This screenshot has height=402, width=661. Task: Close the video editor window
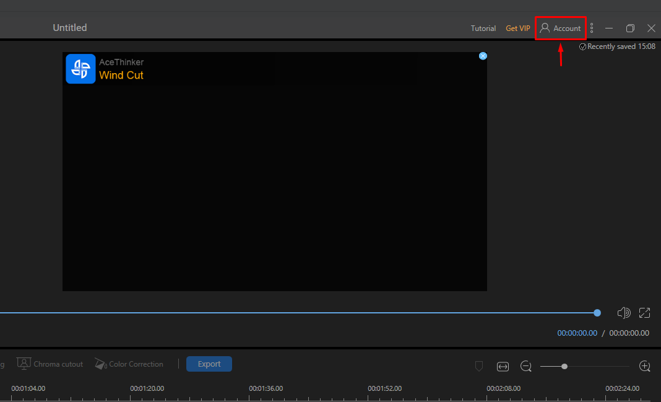[x=651, y=28]
